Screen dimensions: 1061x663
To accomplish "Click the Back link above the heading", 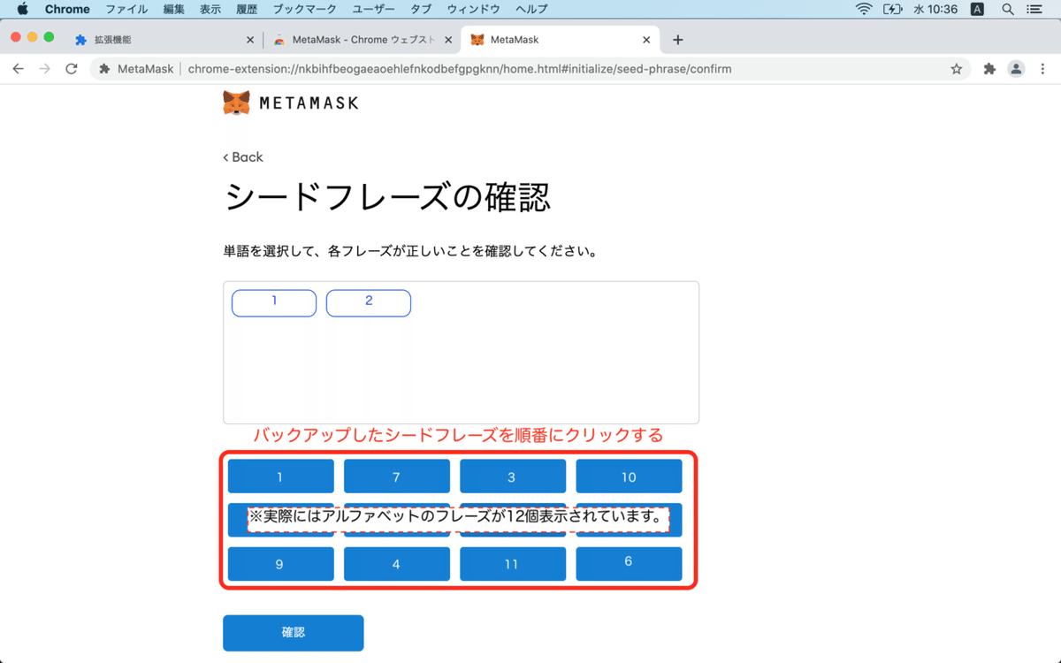I will tap(242, 156).
